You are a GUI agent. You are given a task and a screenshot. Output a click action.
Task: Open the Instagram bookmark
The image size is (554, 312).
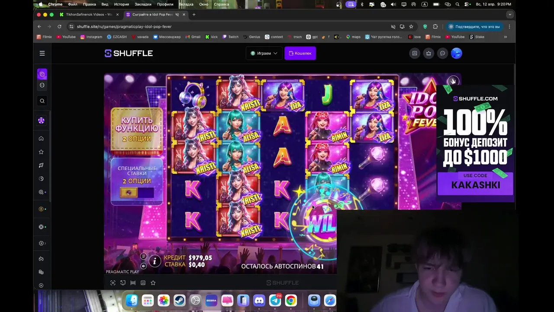coord(91,37)
